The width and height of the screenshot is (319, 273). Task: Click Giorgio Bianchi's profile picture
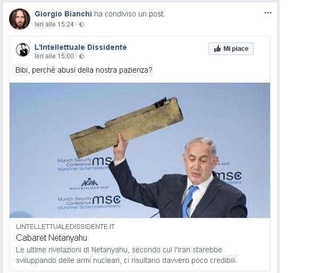(20, 19)
